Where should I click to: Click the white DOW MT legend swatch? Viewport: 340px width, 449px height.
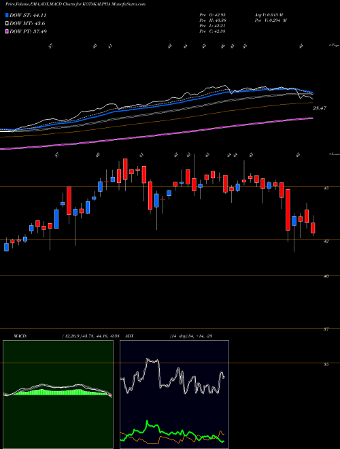7,23
